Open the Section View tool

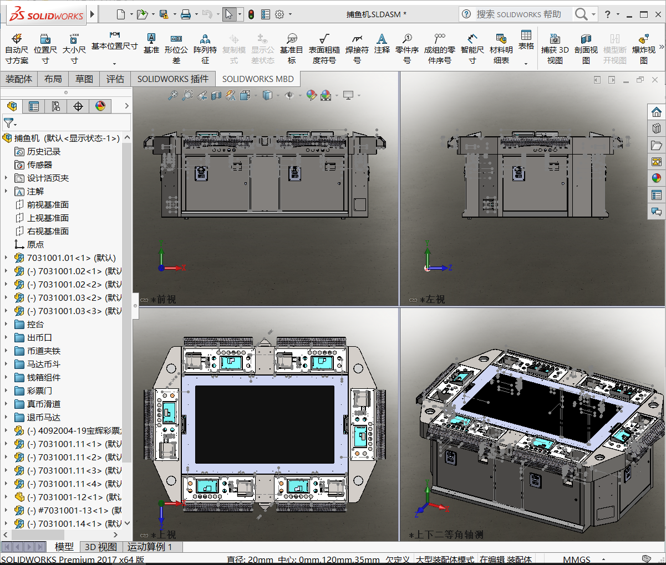tap(216, 95)
